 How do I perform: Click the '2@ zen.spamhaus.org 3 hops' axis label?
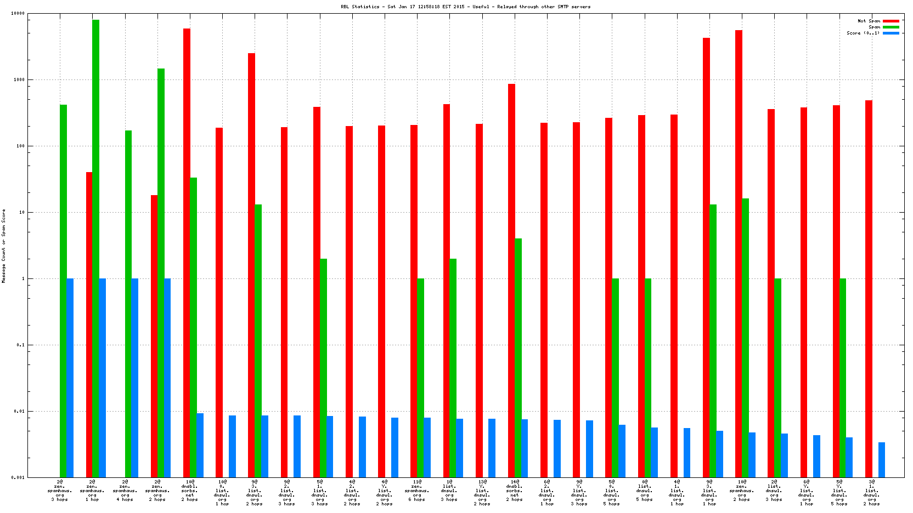point(60,491)
